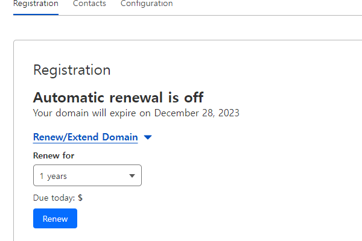Switch to the Contacts tab

pyautogui.click(x=89, y=4)
